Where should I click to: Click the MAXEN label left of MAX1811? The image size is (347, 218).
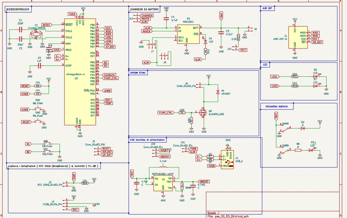(x=146, y=31)
